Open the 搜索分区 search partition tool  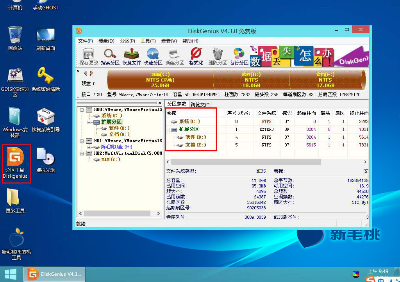click(110, 57)
